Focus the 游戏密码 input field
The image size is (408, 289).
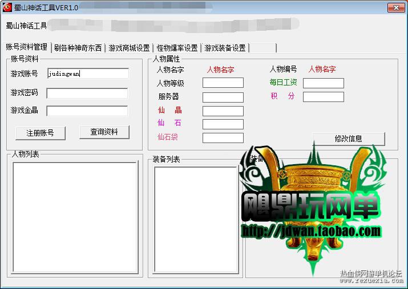[87, 93]
